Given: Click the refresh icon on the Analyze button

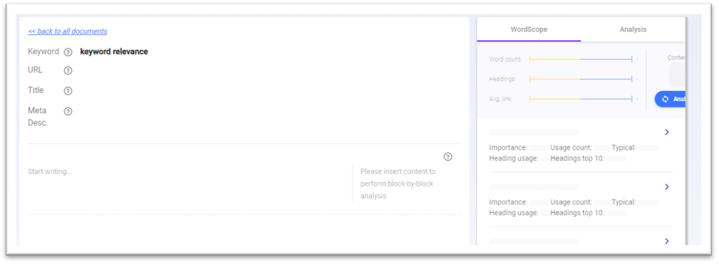Looking at the screenshot, I should pos(666,100).
